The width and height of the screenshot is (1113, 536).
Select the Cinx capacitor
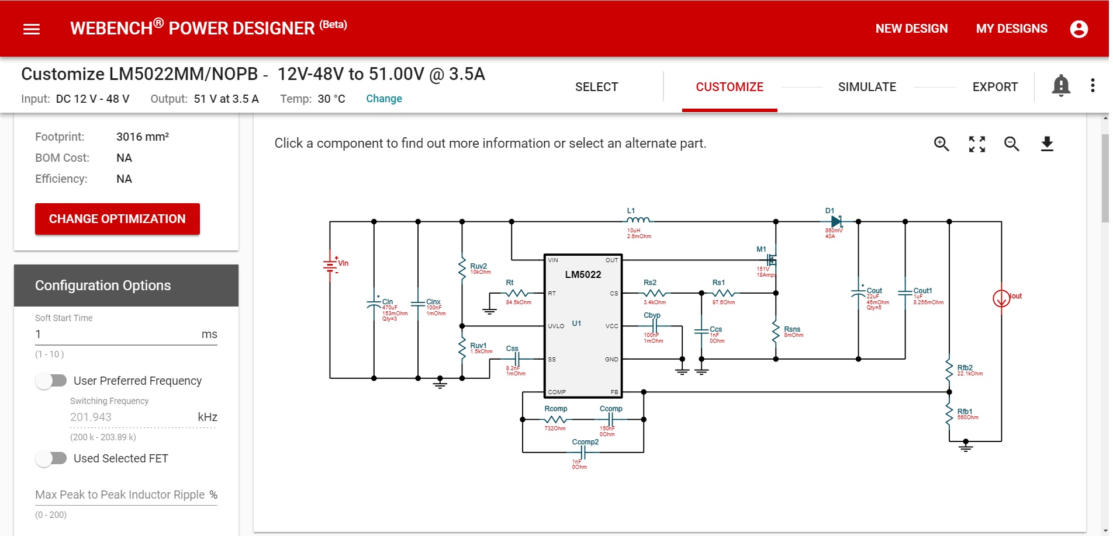(418, 304)
